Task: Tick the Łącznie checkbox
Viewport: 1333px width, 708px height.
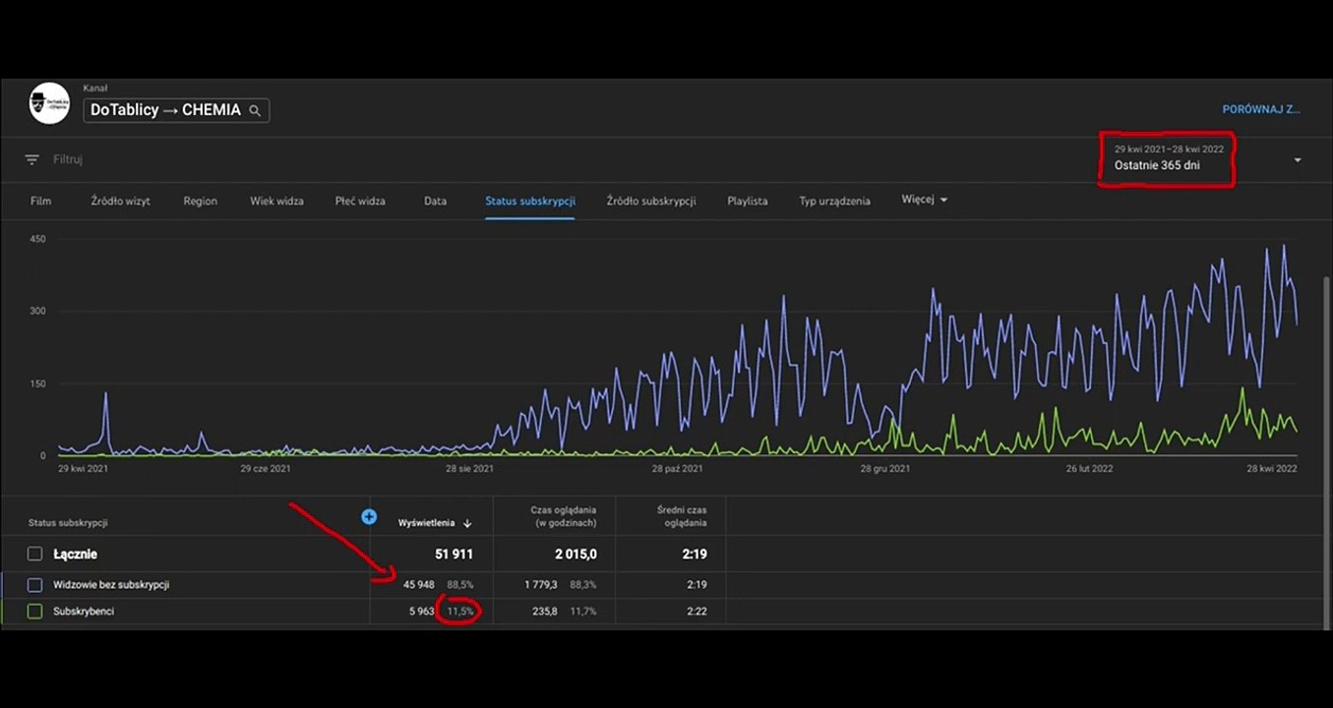Action: 34,555
